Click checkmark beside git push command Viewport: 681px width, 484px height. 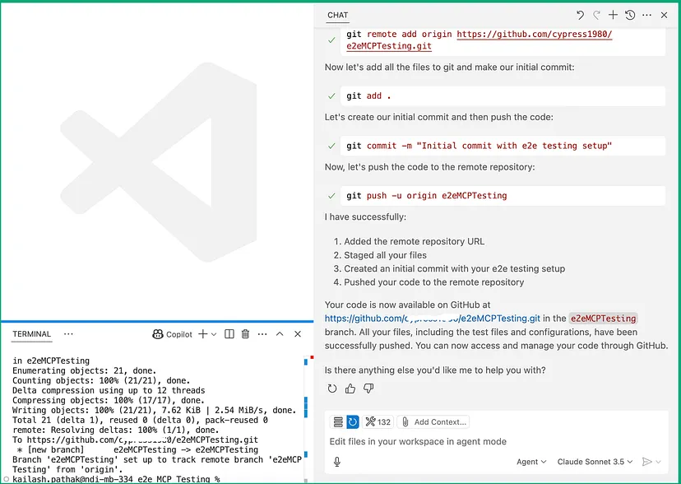331,196
